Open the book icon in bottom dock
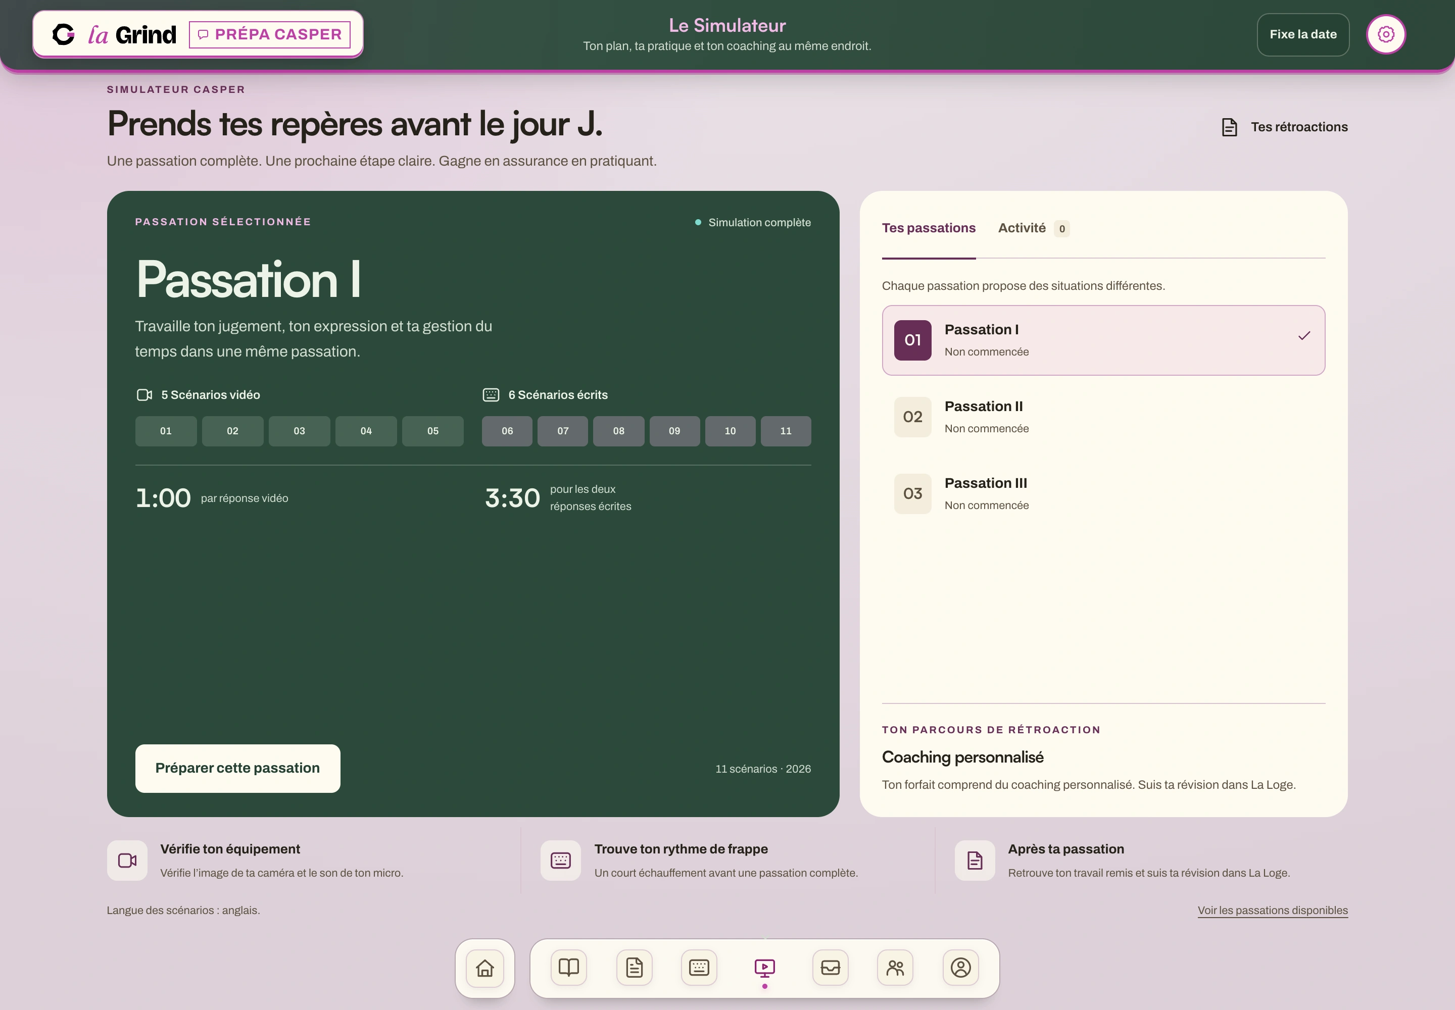 click(568, 968)
